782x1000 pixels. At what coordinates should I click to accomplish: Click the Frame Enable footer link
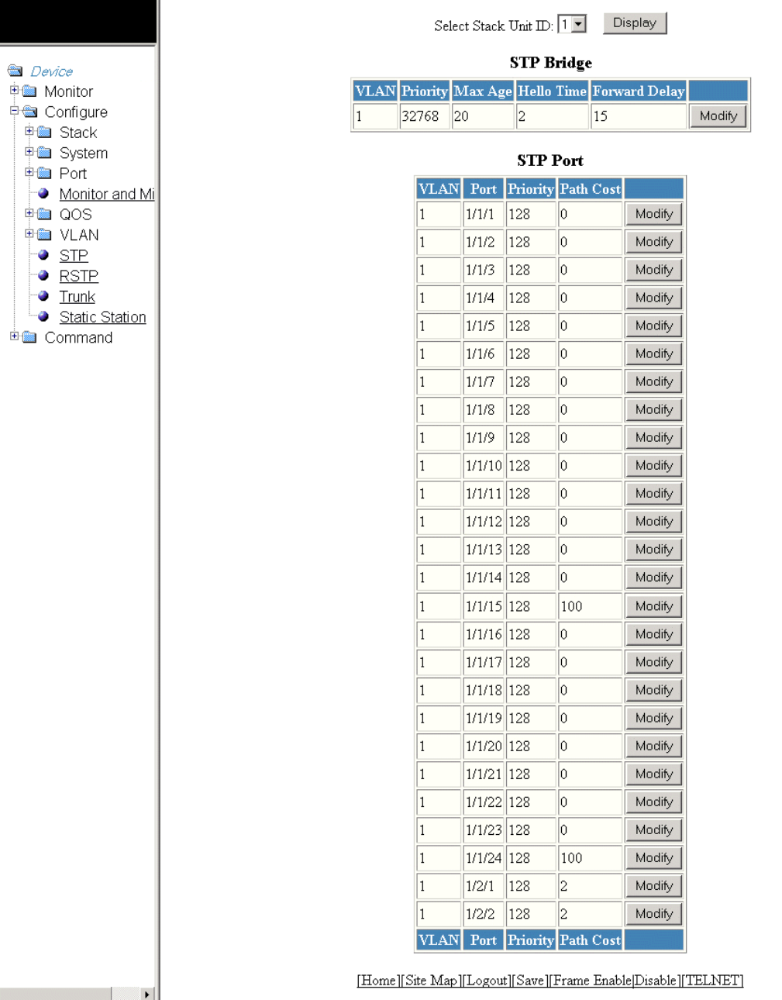592,981
